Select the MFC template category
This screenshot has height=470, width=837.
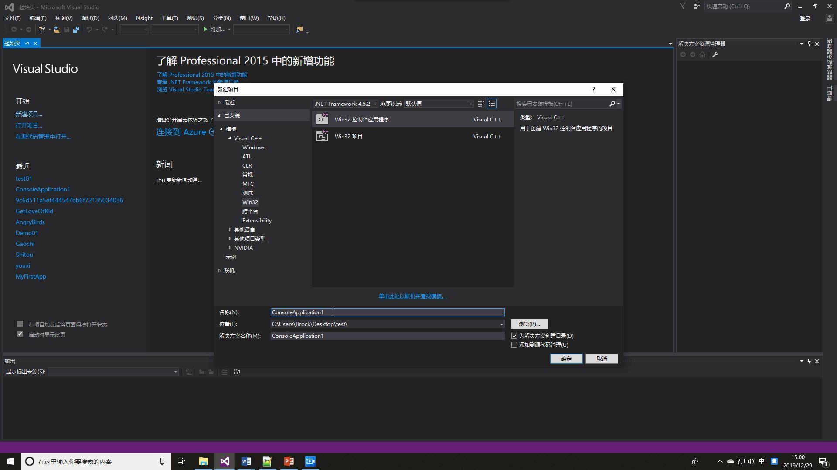click(248, 184)
